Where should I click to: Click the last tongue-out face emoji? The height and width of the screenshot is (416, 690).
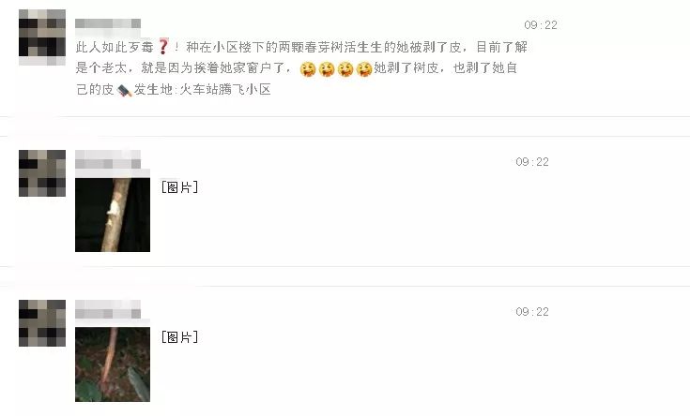364,69
